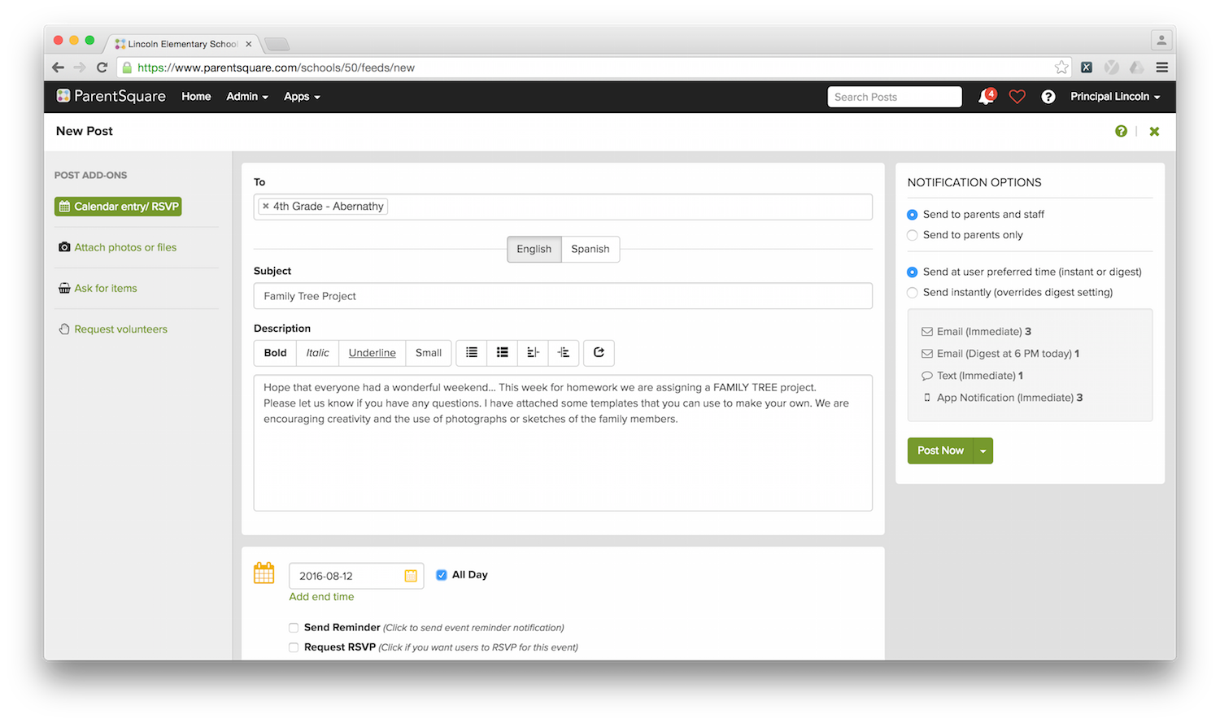This screenshot has height=723, width=1220.
Task: Click Email (Digest at 6 PM today) 1
Action: point(1000,354)
